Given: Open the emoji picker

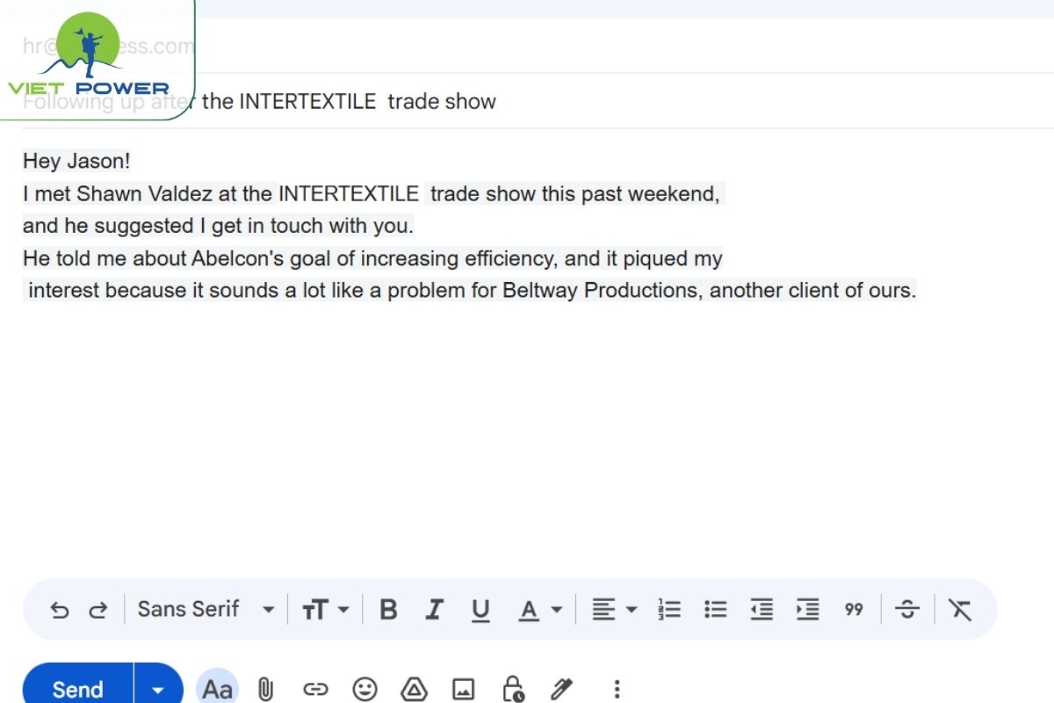Looking at the screenshot, I should [364, 689].
